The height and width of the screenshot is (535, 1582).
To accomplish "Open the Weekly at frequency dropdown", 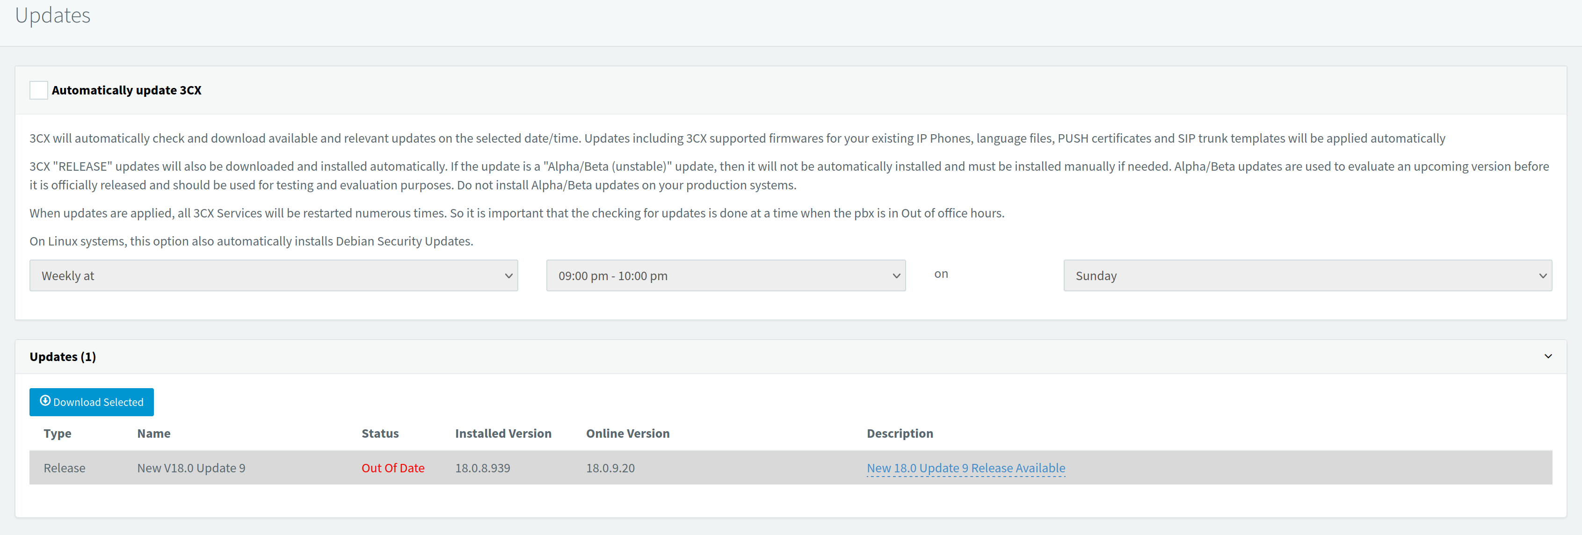I will [x=273, y=276].
